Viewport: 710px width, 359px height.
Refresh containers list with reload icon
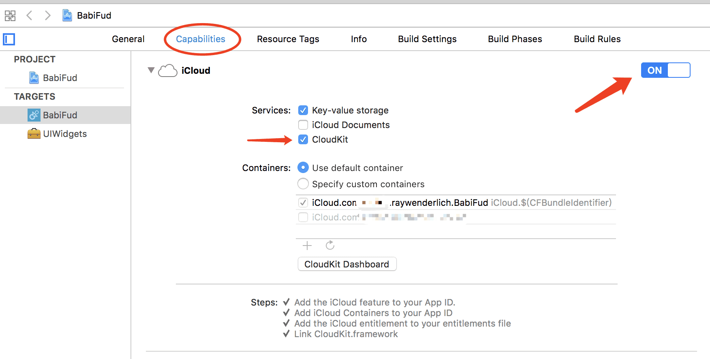pyautogui.click(x=330, y=246)
